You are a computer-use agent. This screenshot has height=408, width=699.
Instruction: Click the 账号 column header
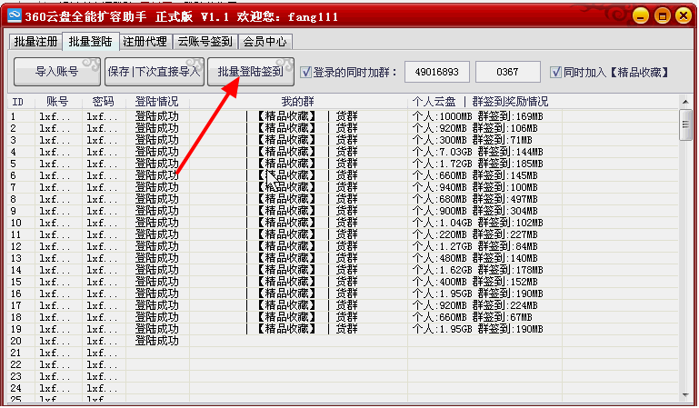pyautogui.click(x=59, y=102)
